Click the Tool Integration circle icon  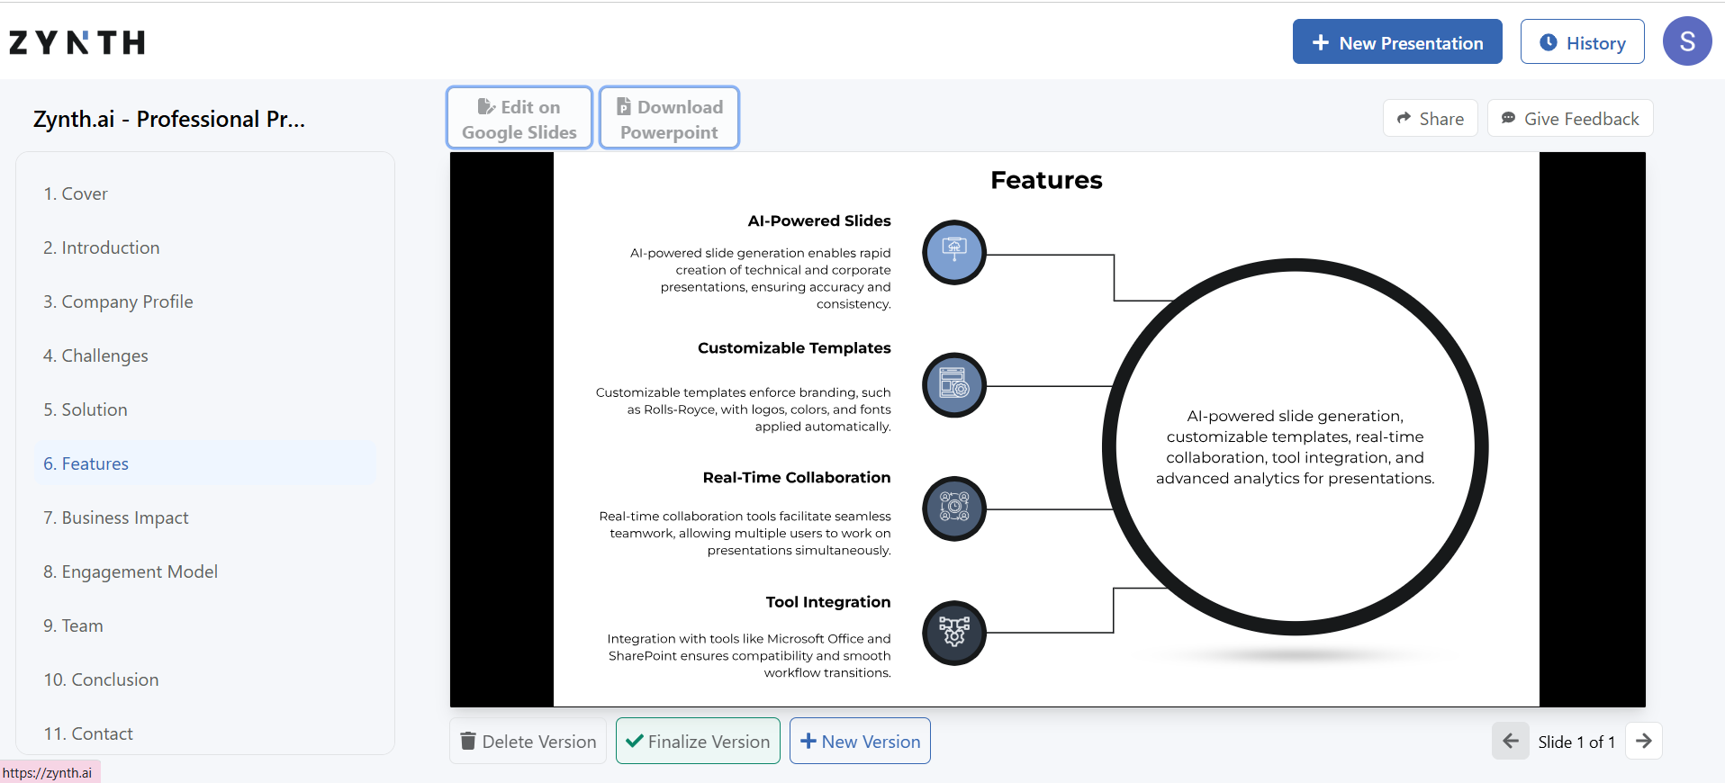(954, 633)
